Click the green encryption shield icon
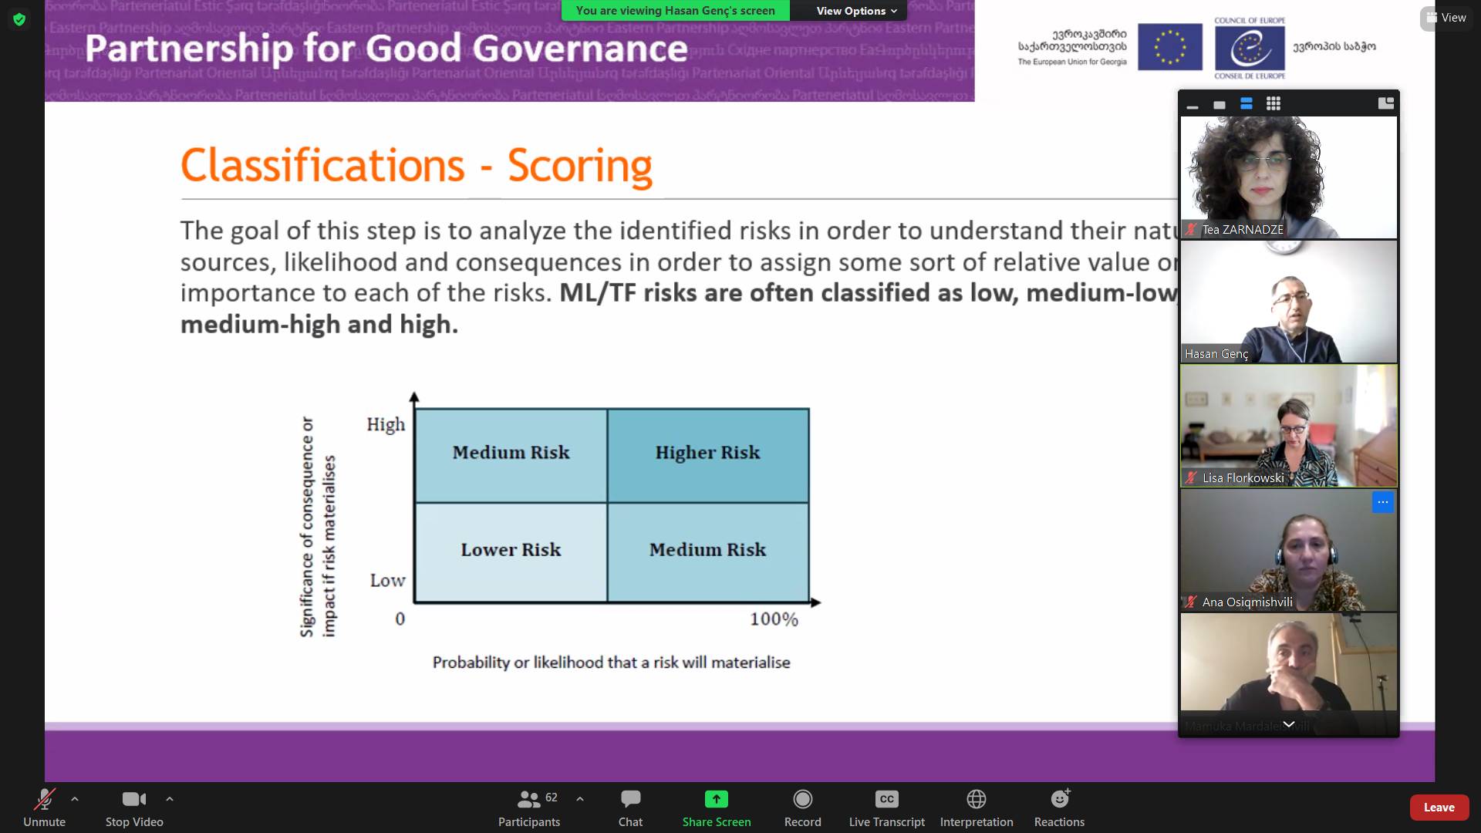 point(19,19)
